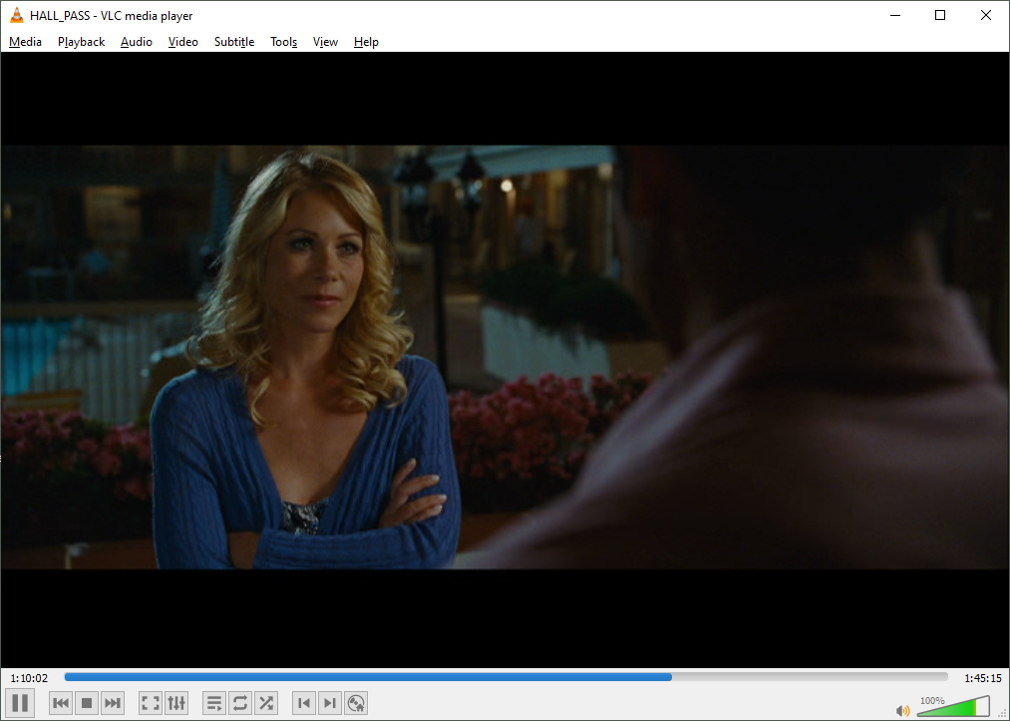The width and height of the screenshot is (1010, 721).
Task: Toggle loop repeat mode
Action: (239, 703)
